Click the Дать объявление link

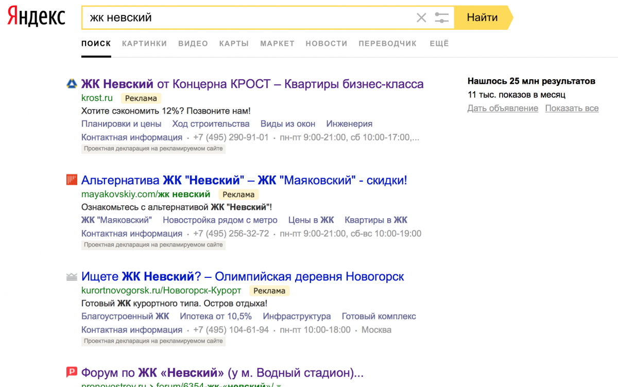click(503, 109)
